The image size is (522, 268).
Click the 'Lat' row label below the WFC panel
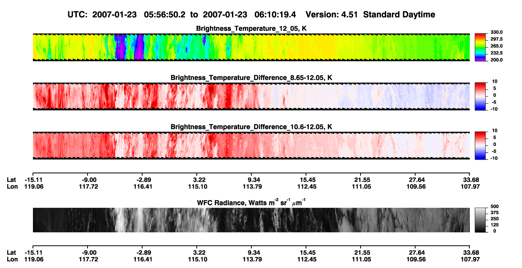pyautogui.click(x=12, y=252)
